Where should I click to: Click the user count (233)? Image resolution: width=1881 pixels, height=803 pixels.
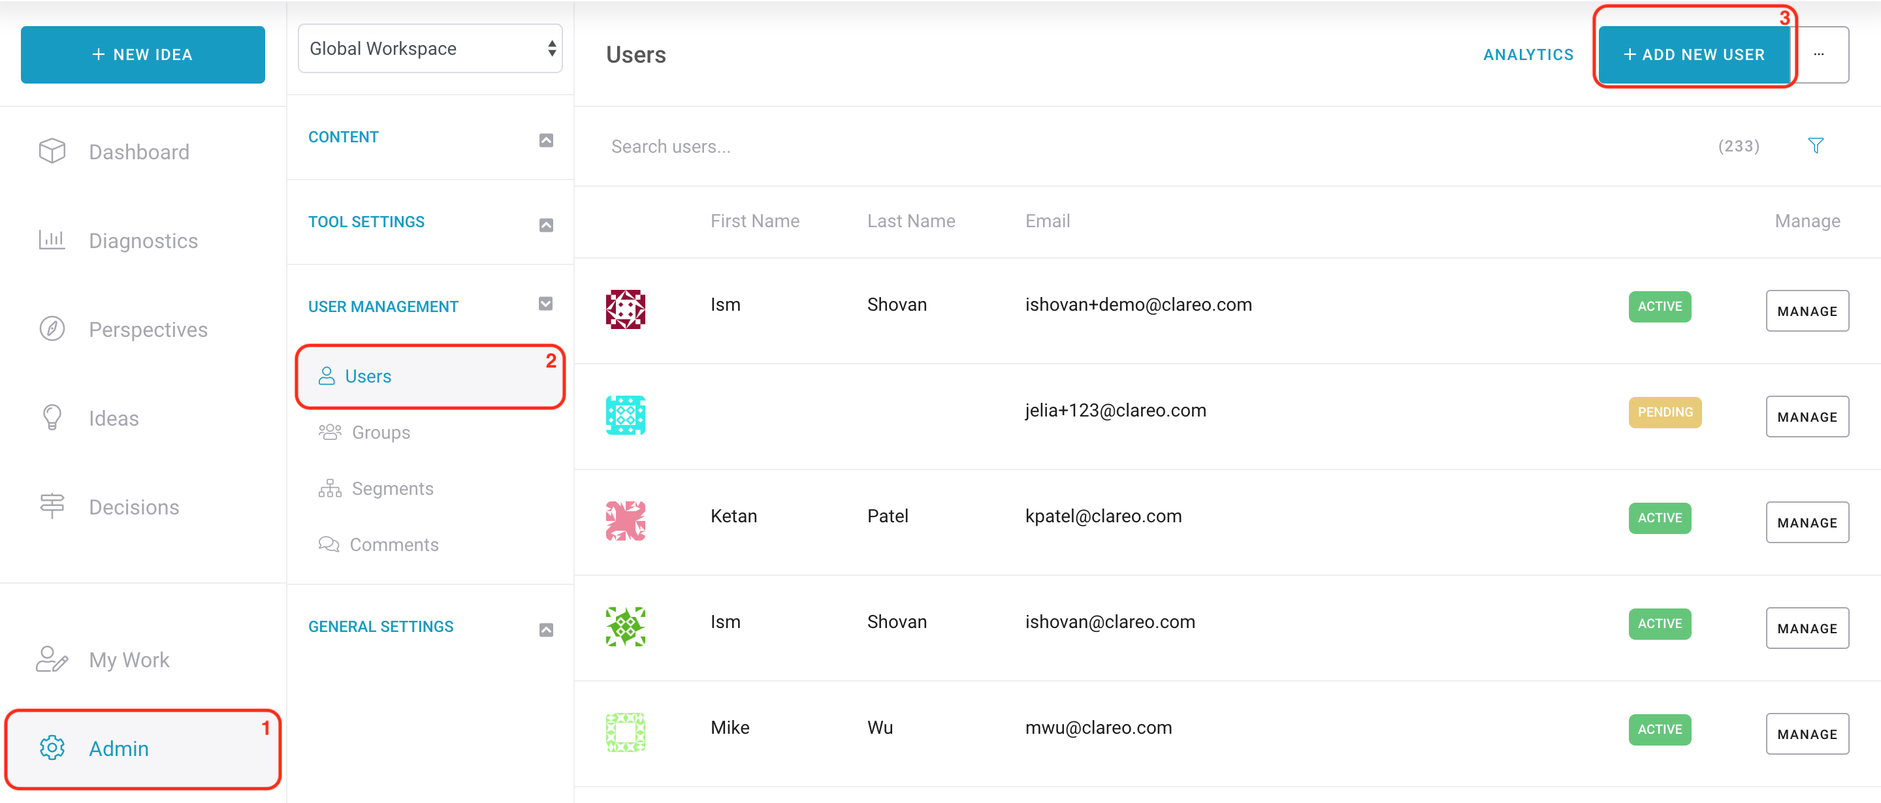tap(1739, 146)
